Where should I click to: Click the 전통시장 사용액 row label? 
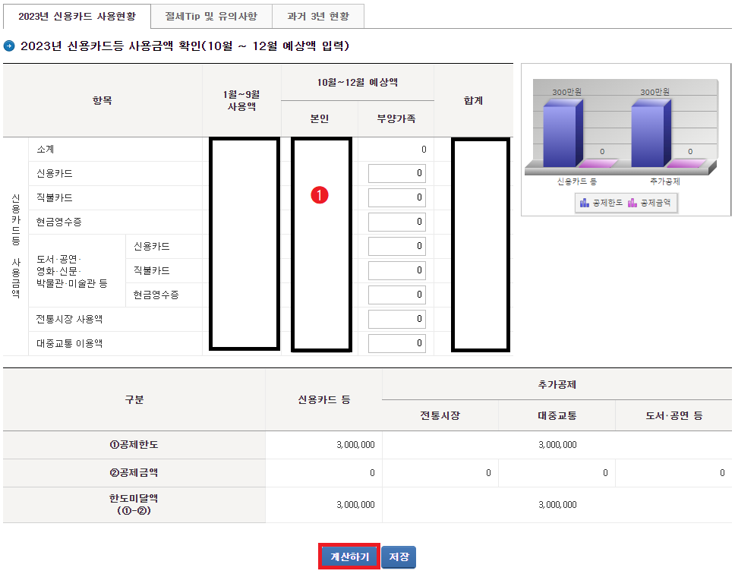[69, 319]
